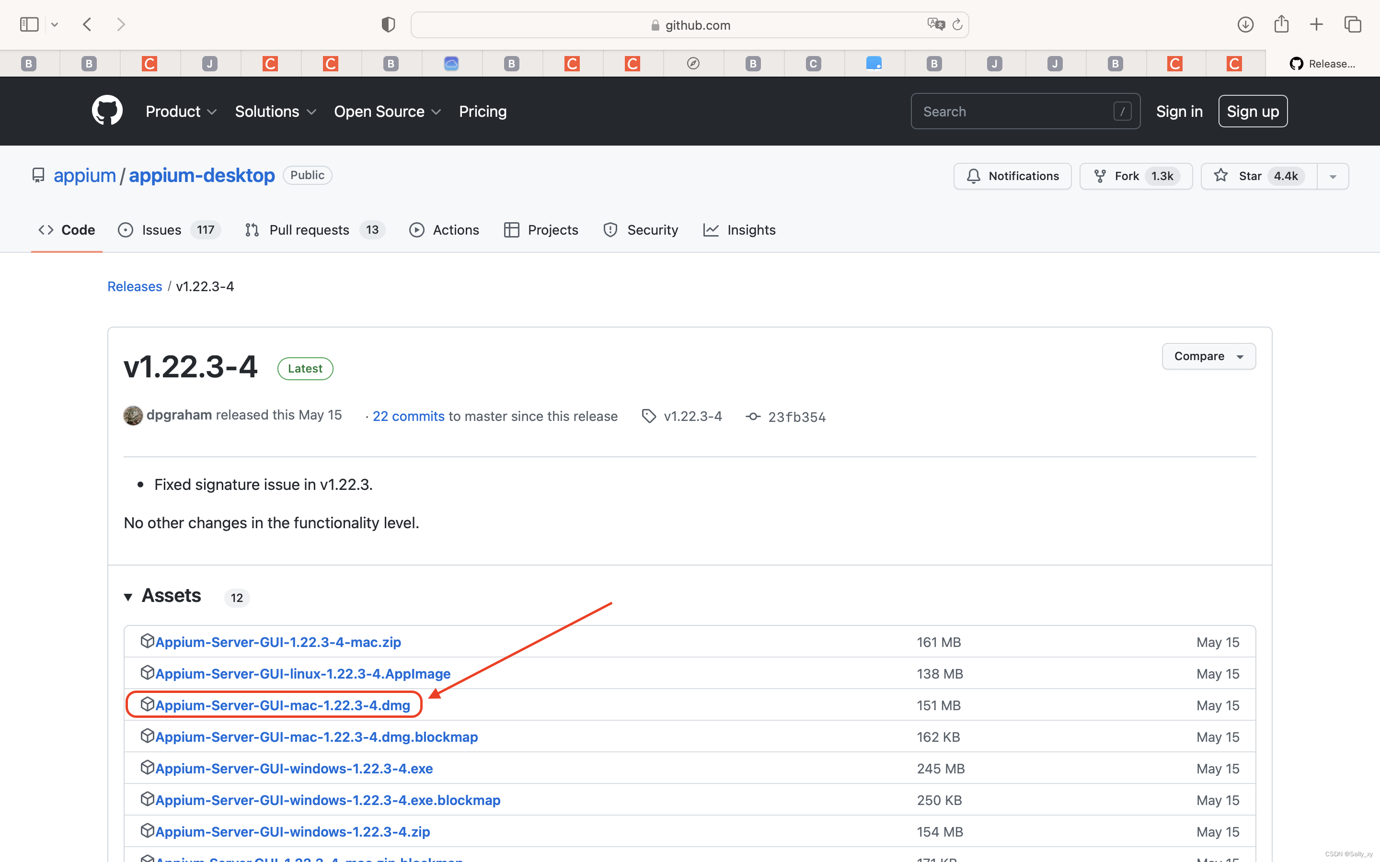Click the 161 MB size text

[x=939, y=643]
